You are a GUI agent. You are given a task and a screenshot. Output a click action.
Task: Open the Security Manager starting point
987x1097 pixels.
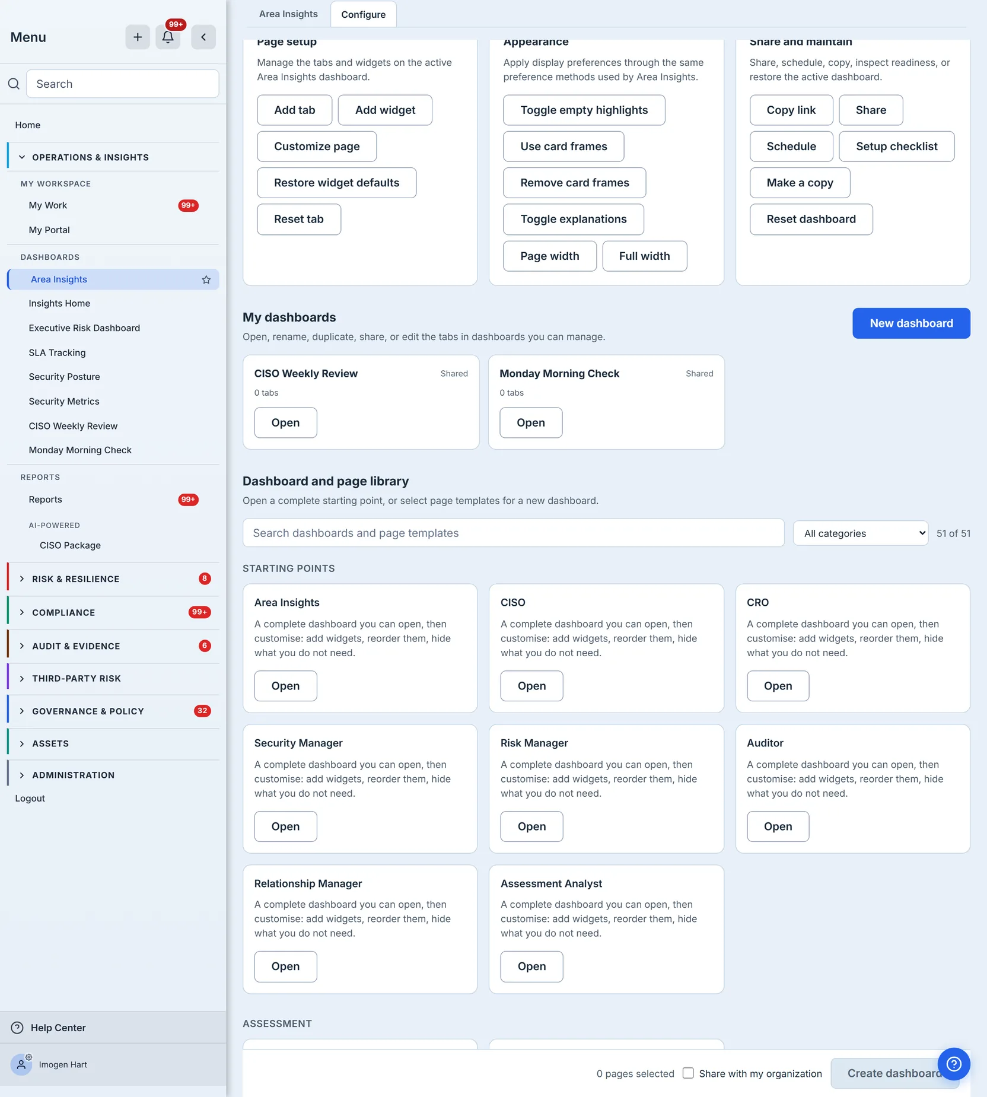[285, 826]
